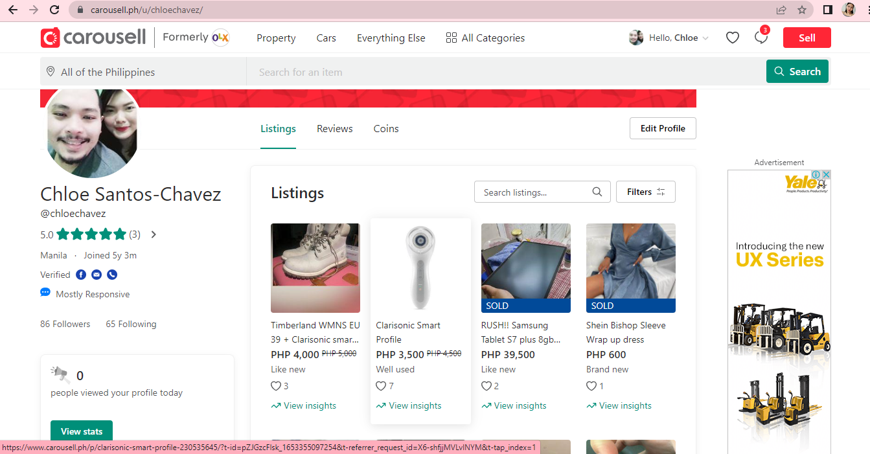870x454 pixels.
Task: Click phone verified badge
Action: [x=112, y=275]
